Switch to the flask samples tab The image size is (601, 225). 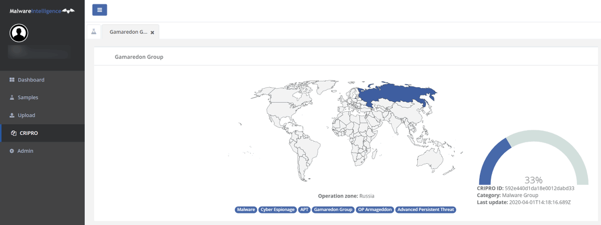click(x=94, y=31)
